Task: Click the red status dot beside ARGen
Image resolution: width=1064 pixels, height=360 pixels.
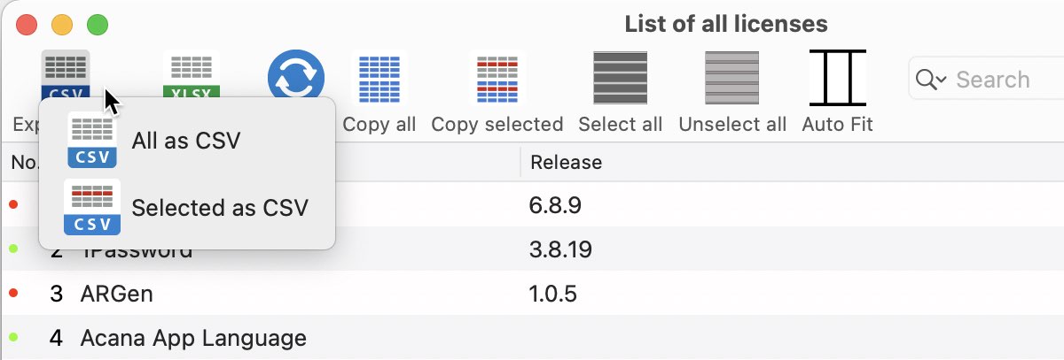Action: [13, 293]
